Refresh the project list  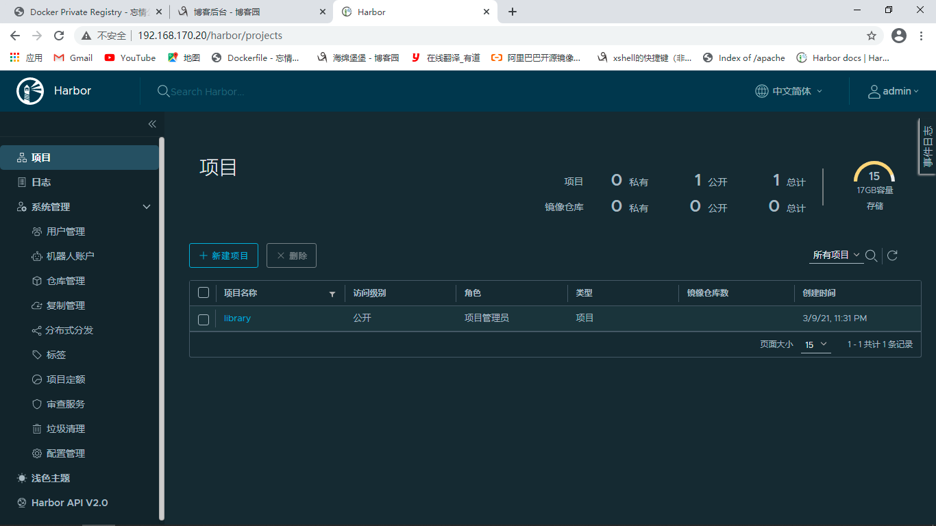[x=892, y=255]
